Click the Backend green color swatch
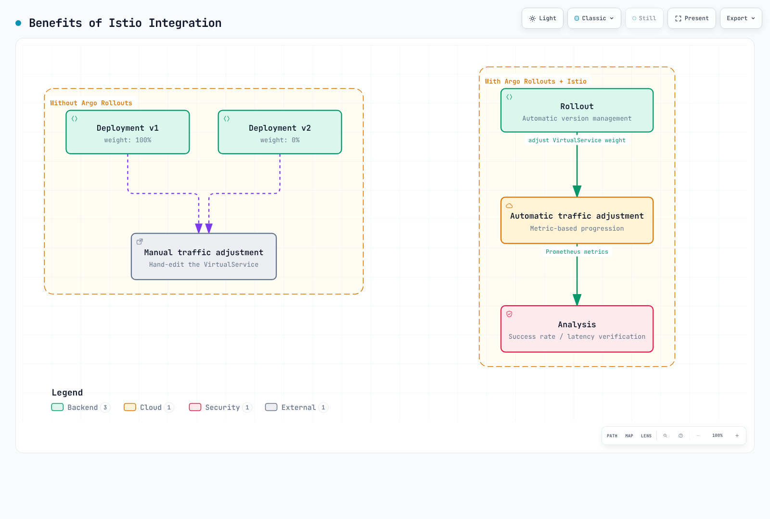Viewport: 770px width, 519px height. click(x=57, y=407)
